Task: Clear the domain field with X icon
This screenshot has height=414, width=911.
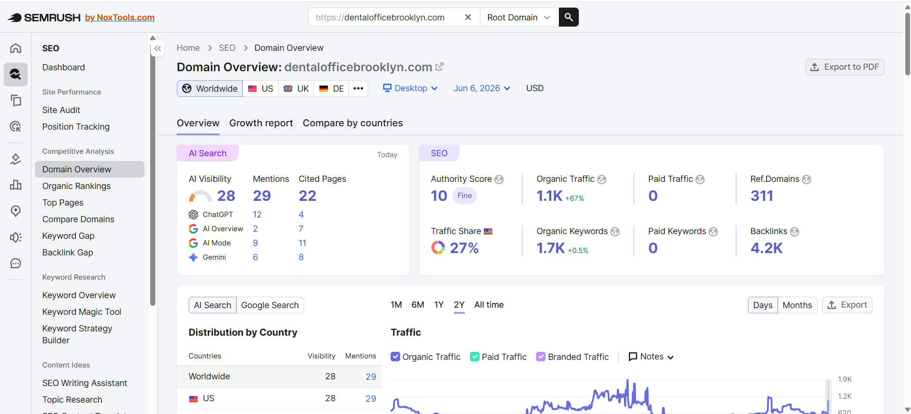Action: pyautogui.click(x=468, y=17)
